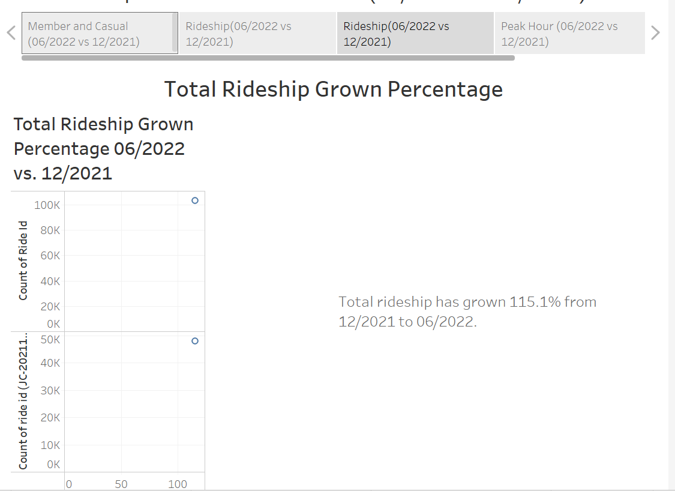The width and height of the screenshot is (675, 491).
Task: Open the Peak Hour (06/2022 vs 12/2021) tab
Action: point(568,33)
